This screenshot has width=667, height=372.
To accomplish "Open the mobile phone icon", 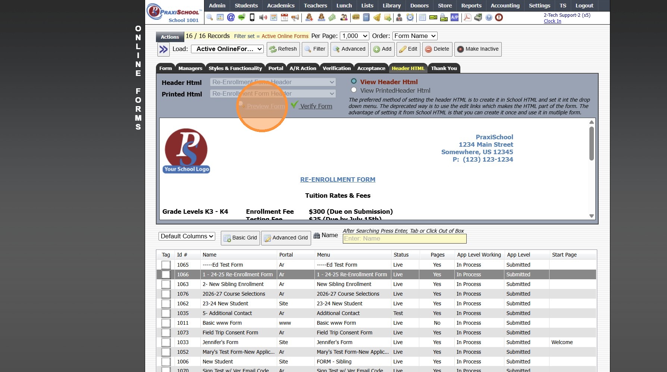I will pos(252,18).
